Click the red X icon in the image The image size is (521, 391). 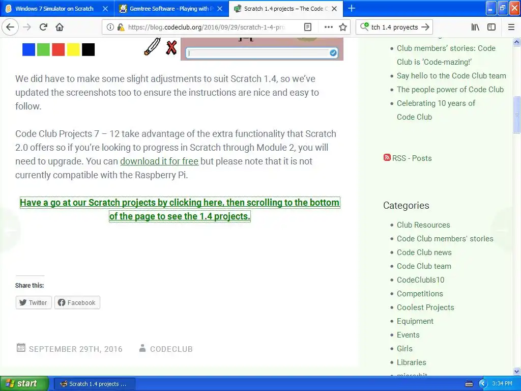(x=171, y=48)
